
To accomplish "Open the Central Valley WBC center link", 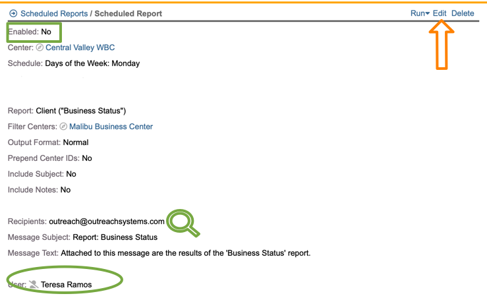I will (80, 47).
